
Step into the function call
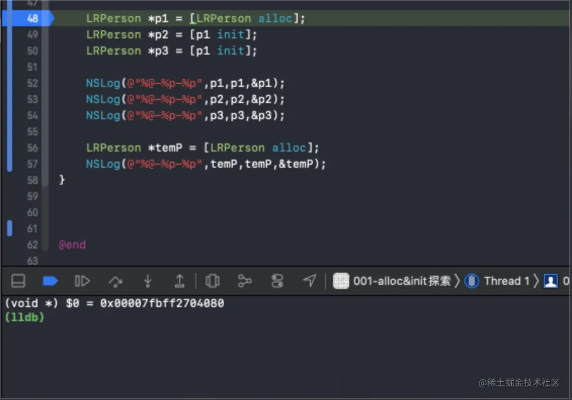148,281
